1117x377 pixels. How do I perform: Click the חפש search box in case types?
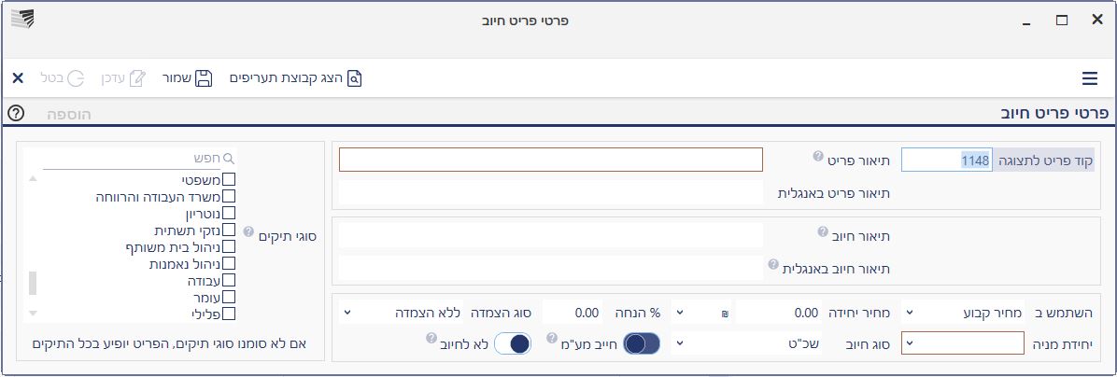[140, 158]
